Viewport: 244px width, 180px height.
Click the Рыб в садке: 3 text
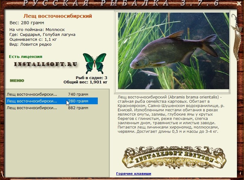click(91, 78)
